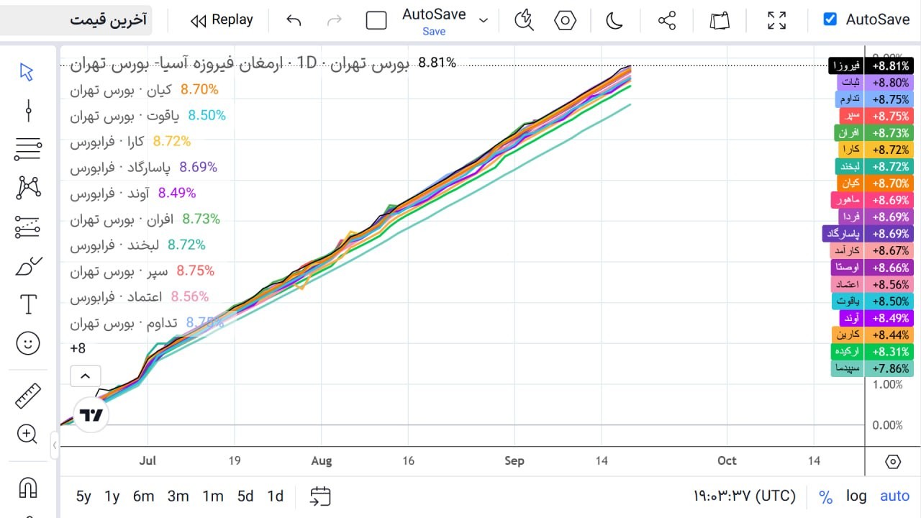921x518 pixels.
Task: Collapse the symbol legend list chevron
Action: click(x=85, y=376)
